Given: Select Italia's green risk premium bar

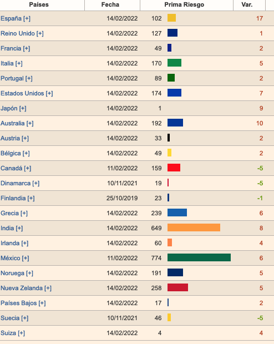Looking at the screenshot, I should pyautogui.click(x=174, y=63).
